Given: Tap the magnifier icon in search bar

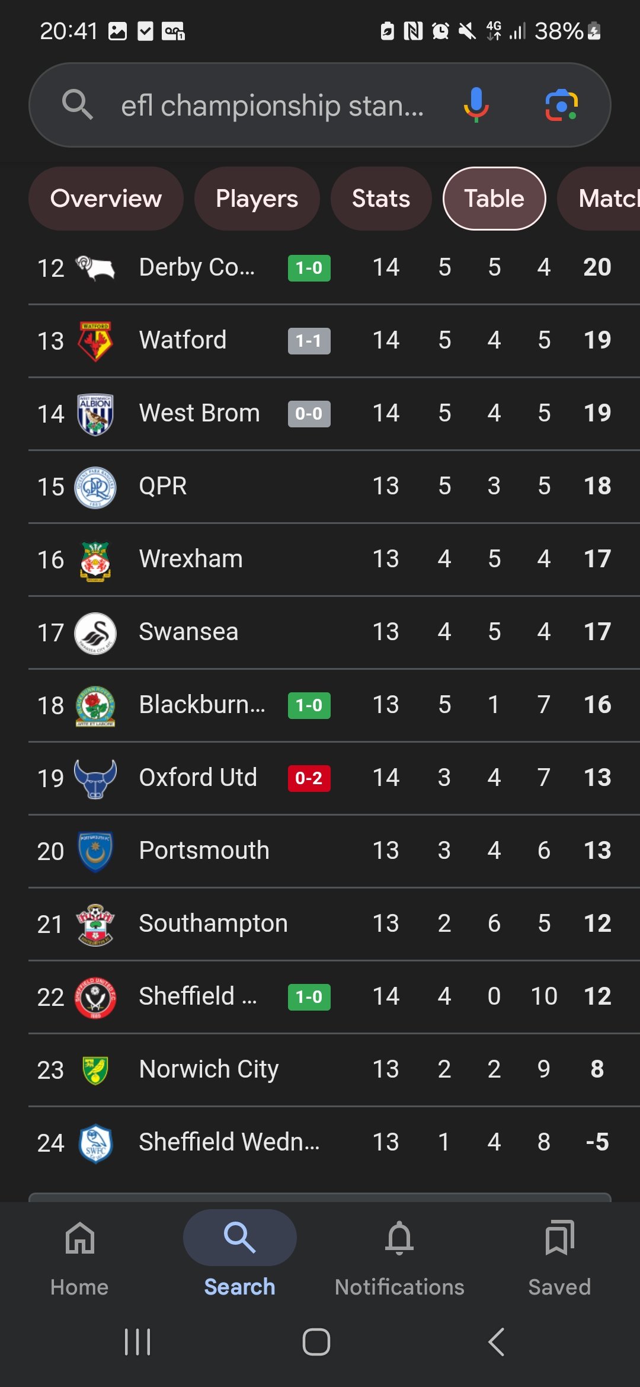Looking at the screenshot, I should (x=78, y=105).
